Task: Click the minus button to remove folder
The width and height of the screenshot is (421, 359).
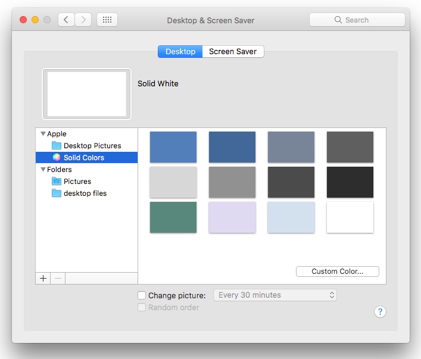Action: [x=58, y=278]
